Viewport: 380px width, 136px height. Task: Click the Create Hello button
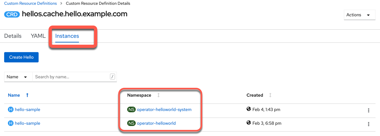click(x=21, y=57)
